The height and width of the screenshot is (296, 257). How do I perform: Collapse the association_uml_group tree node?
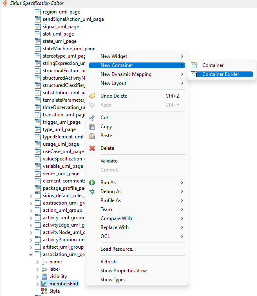click(x=31, y=255)
